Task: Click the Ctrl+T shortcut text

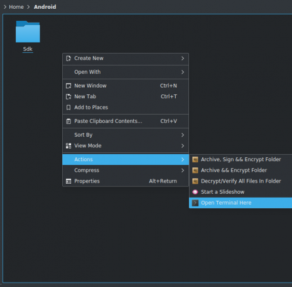Action: [x=169, y=96]
